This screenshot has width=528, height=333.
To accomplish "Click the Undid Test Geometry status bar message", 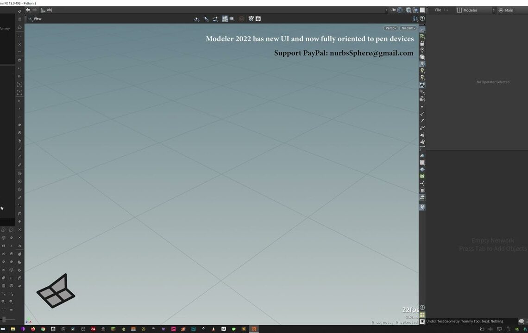I will (463, 321).
